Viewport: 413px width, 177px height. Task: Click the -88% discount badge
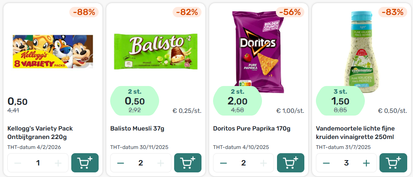84,12
